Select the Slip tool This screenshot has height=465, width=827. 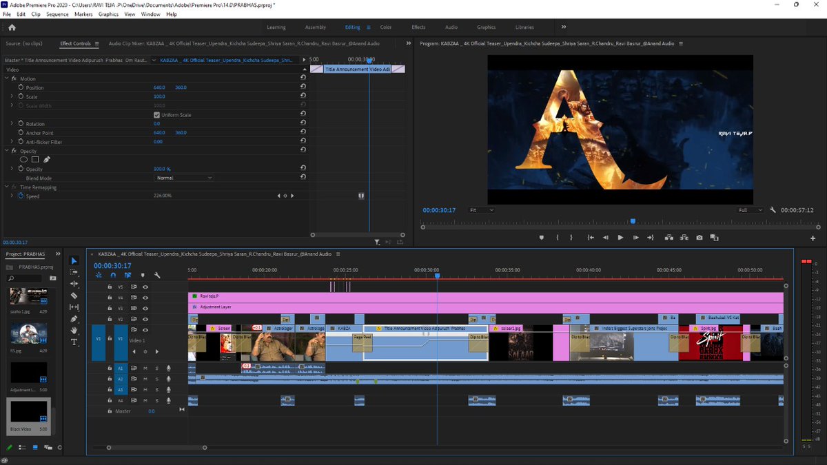74,307
